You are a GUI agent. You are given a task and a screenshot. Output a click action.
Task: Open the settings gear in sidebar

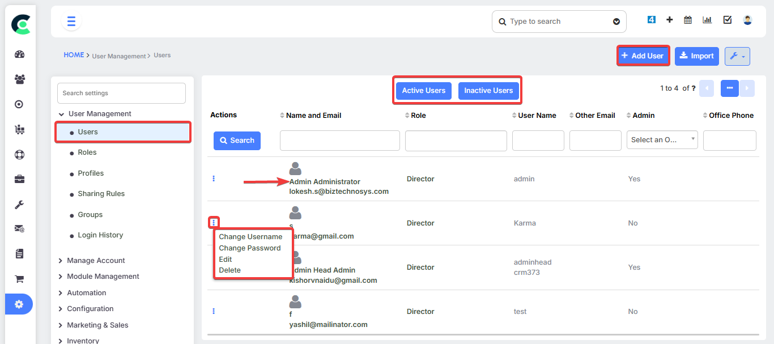click(x=19, y=304)
